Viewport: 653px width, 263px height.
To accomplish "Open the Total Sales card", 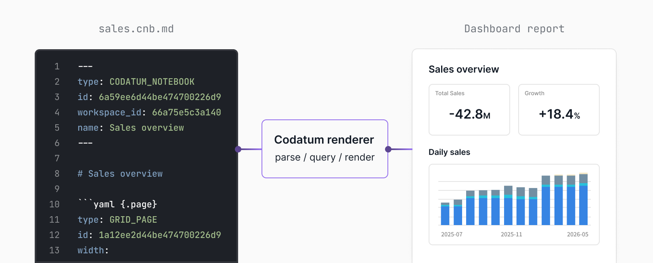I will 469,110.
